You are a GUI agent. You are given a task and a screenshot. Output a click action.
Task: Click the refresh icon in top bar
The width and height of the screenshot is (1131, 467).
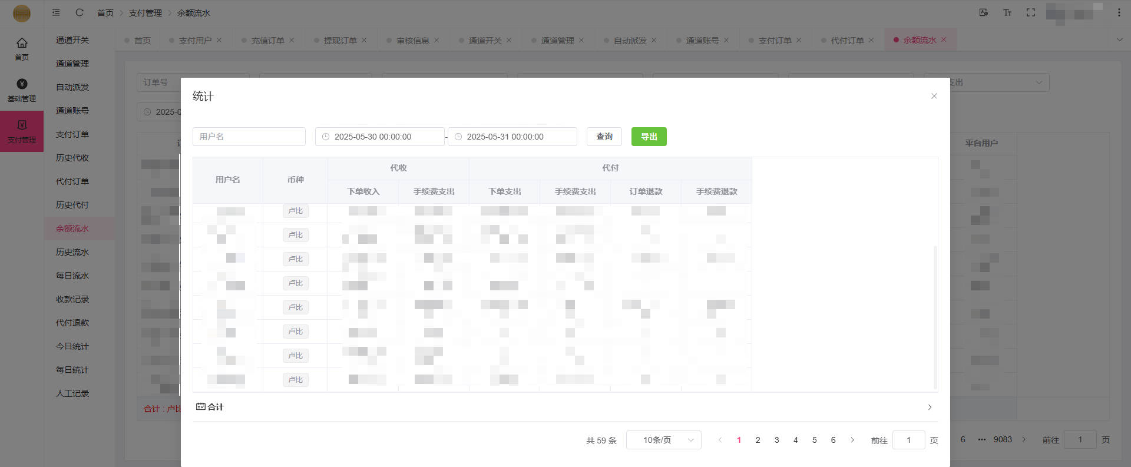pyautogui.click(x=80, y=12)
